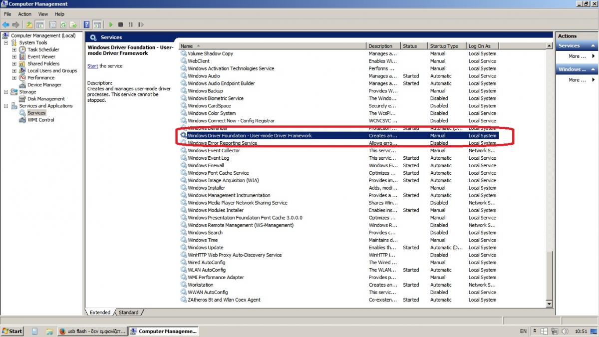Image resolution: width=599 pixels, height=337 pixels.
Task: Click the Performance tree icon
Action: [22, 77]
